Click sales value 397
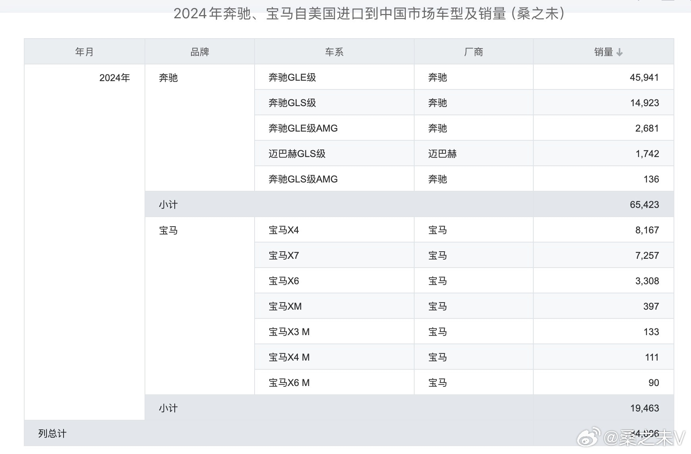Image resolution: width=691 pixels, height=454 pixels. click(x=651, y=307)
